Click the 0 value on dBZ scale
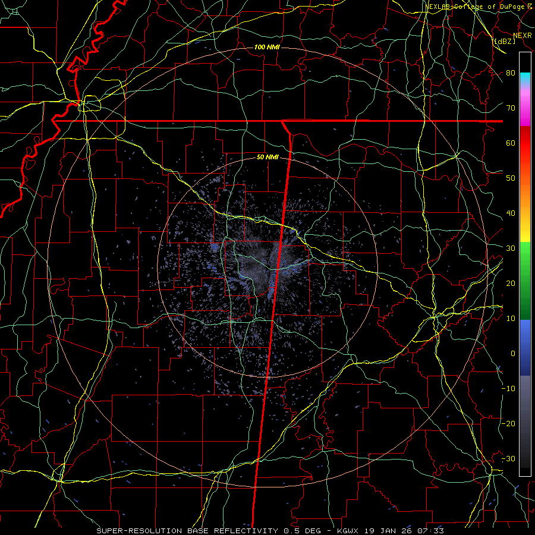This screenshot has width=535, height=535. (x=513, y=354)
